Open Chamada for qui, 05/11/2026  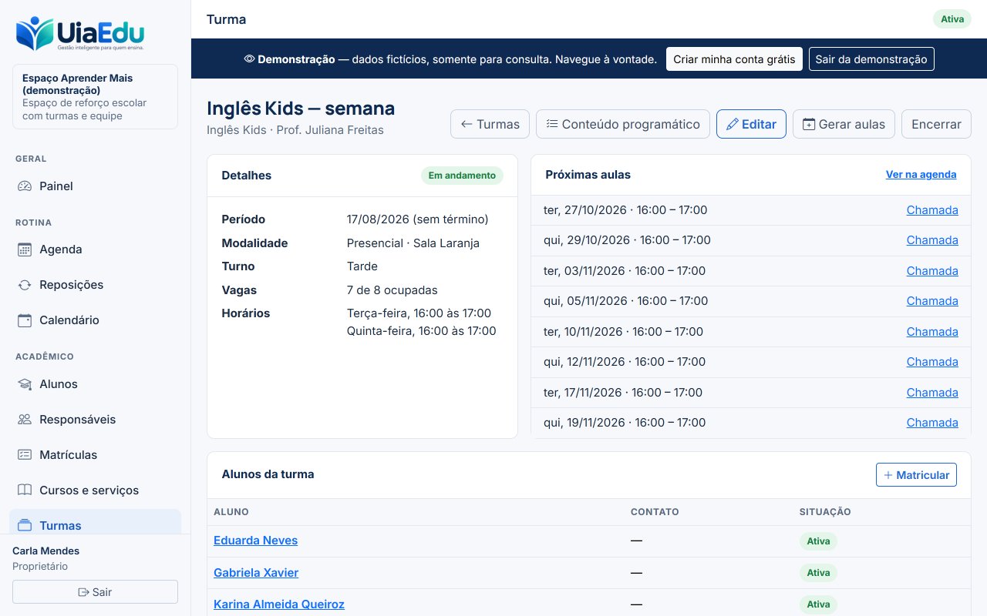pyautogui.click(x=932, y=301)
